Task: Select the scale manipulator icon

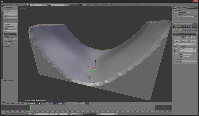Action: tap(57, 103)
